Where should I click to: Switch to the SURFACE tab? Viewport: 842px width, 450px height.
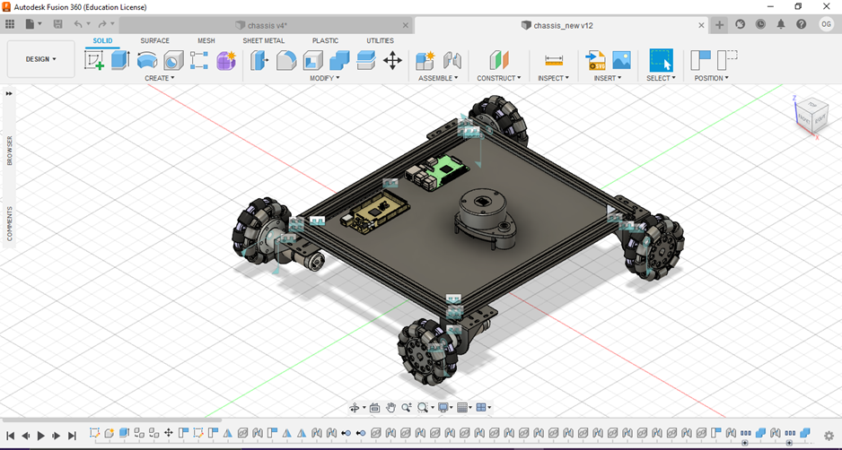coord(154,40)
